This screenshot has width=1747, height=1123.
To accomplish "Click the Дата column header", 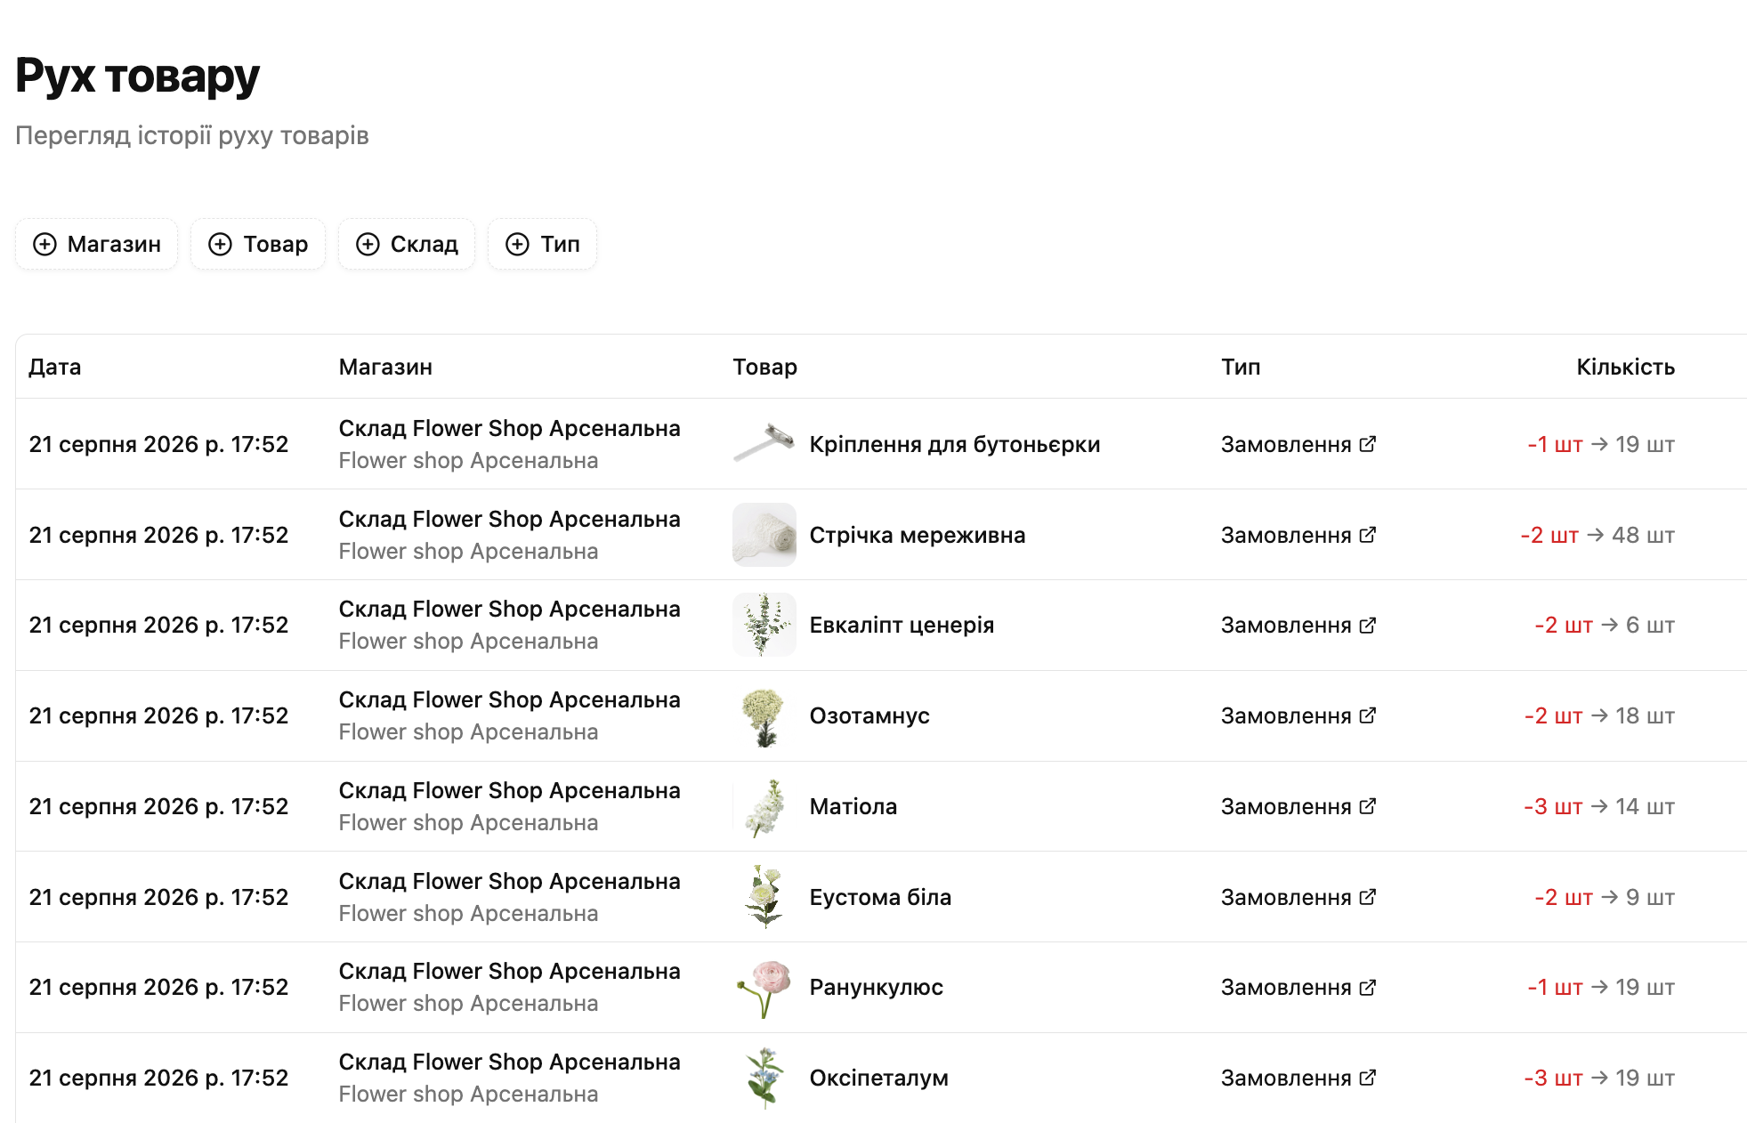I will (x=54, y=367).
